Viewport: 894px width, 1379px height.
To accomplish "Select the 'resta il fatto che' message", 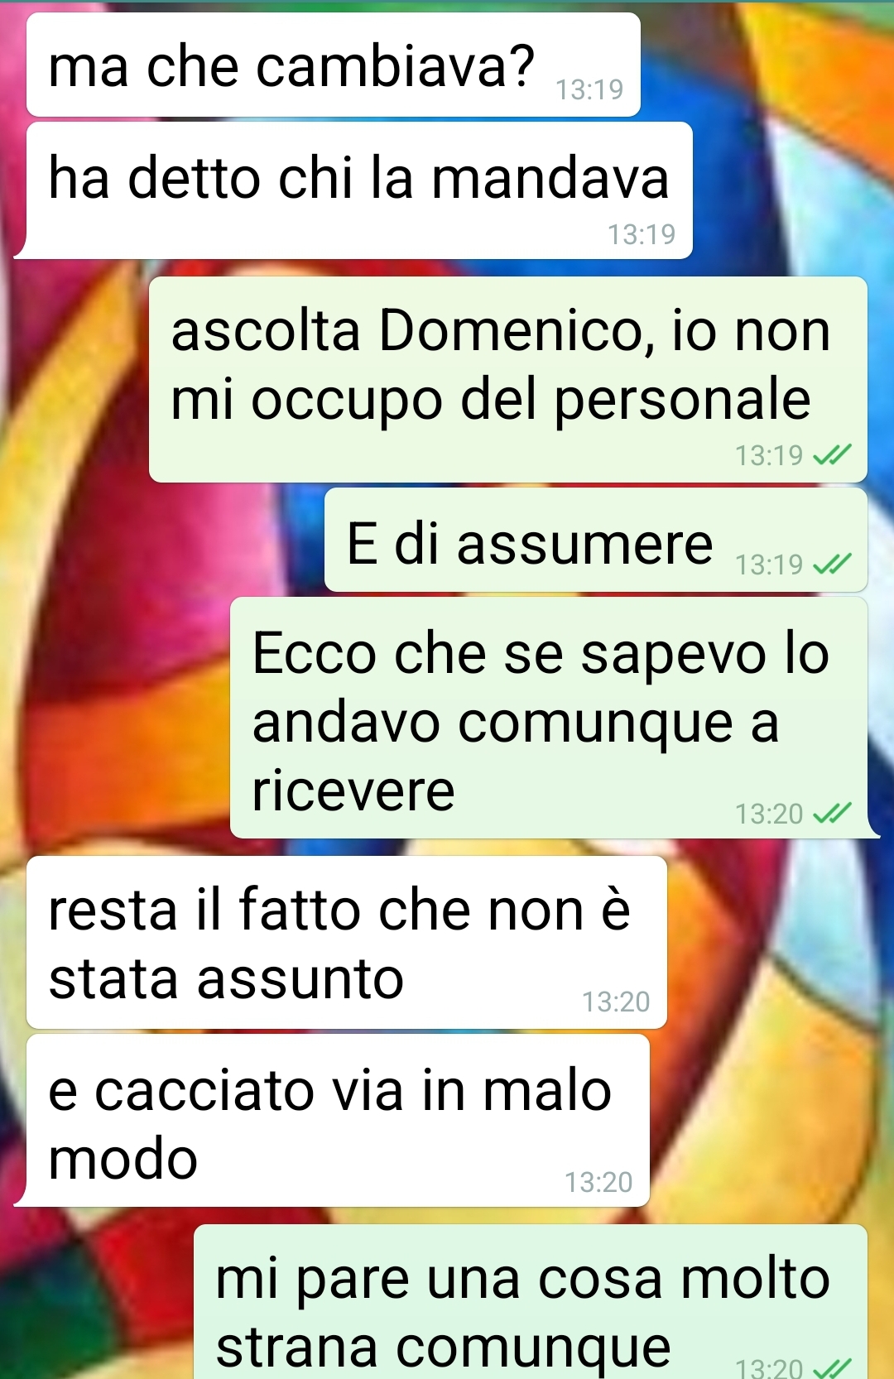I will point(347,943).
